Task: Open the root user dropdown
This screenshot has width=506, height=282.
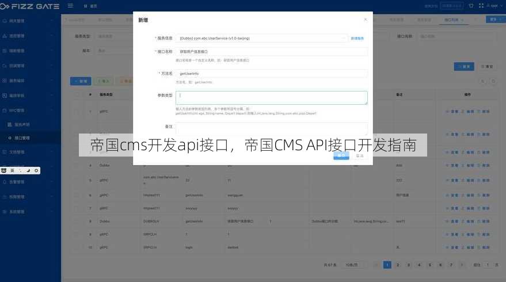Action: pyautogui.click(x=493, y=6)
